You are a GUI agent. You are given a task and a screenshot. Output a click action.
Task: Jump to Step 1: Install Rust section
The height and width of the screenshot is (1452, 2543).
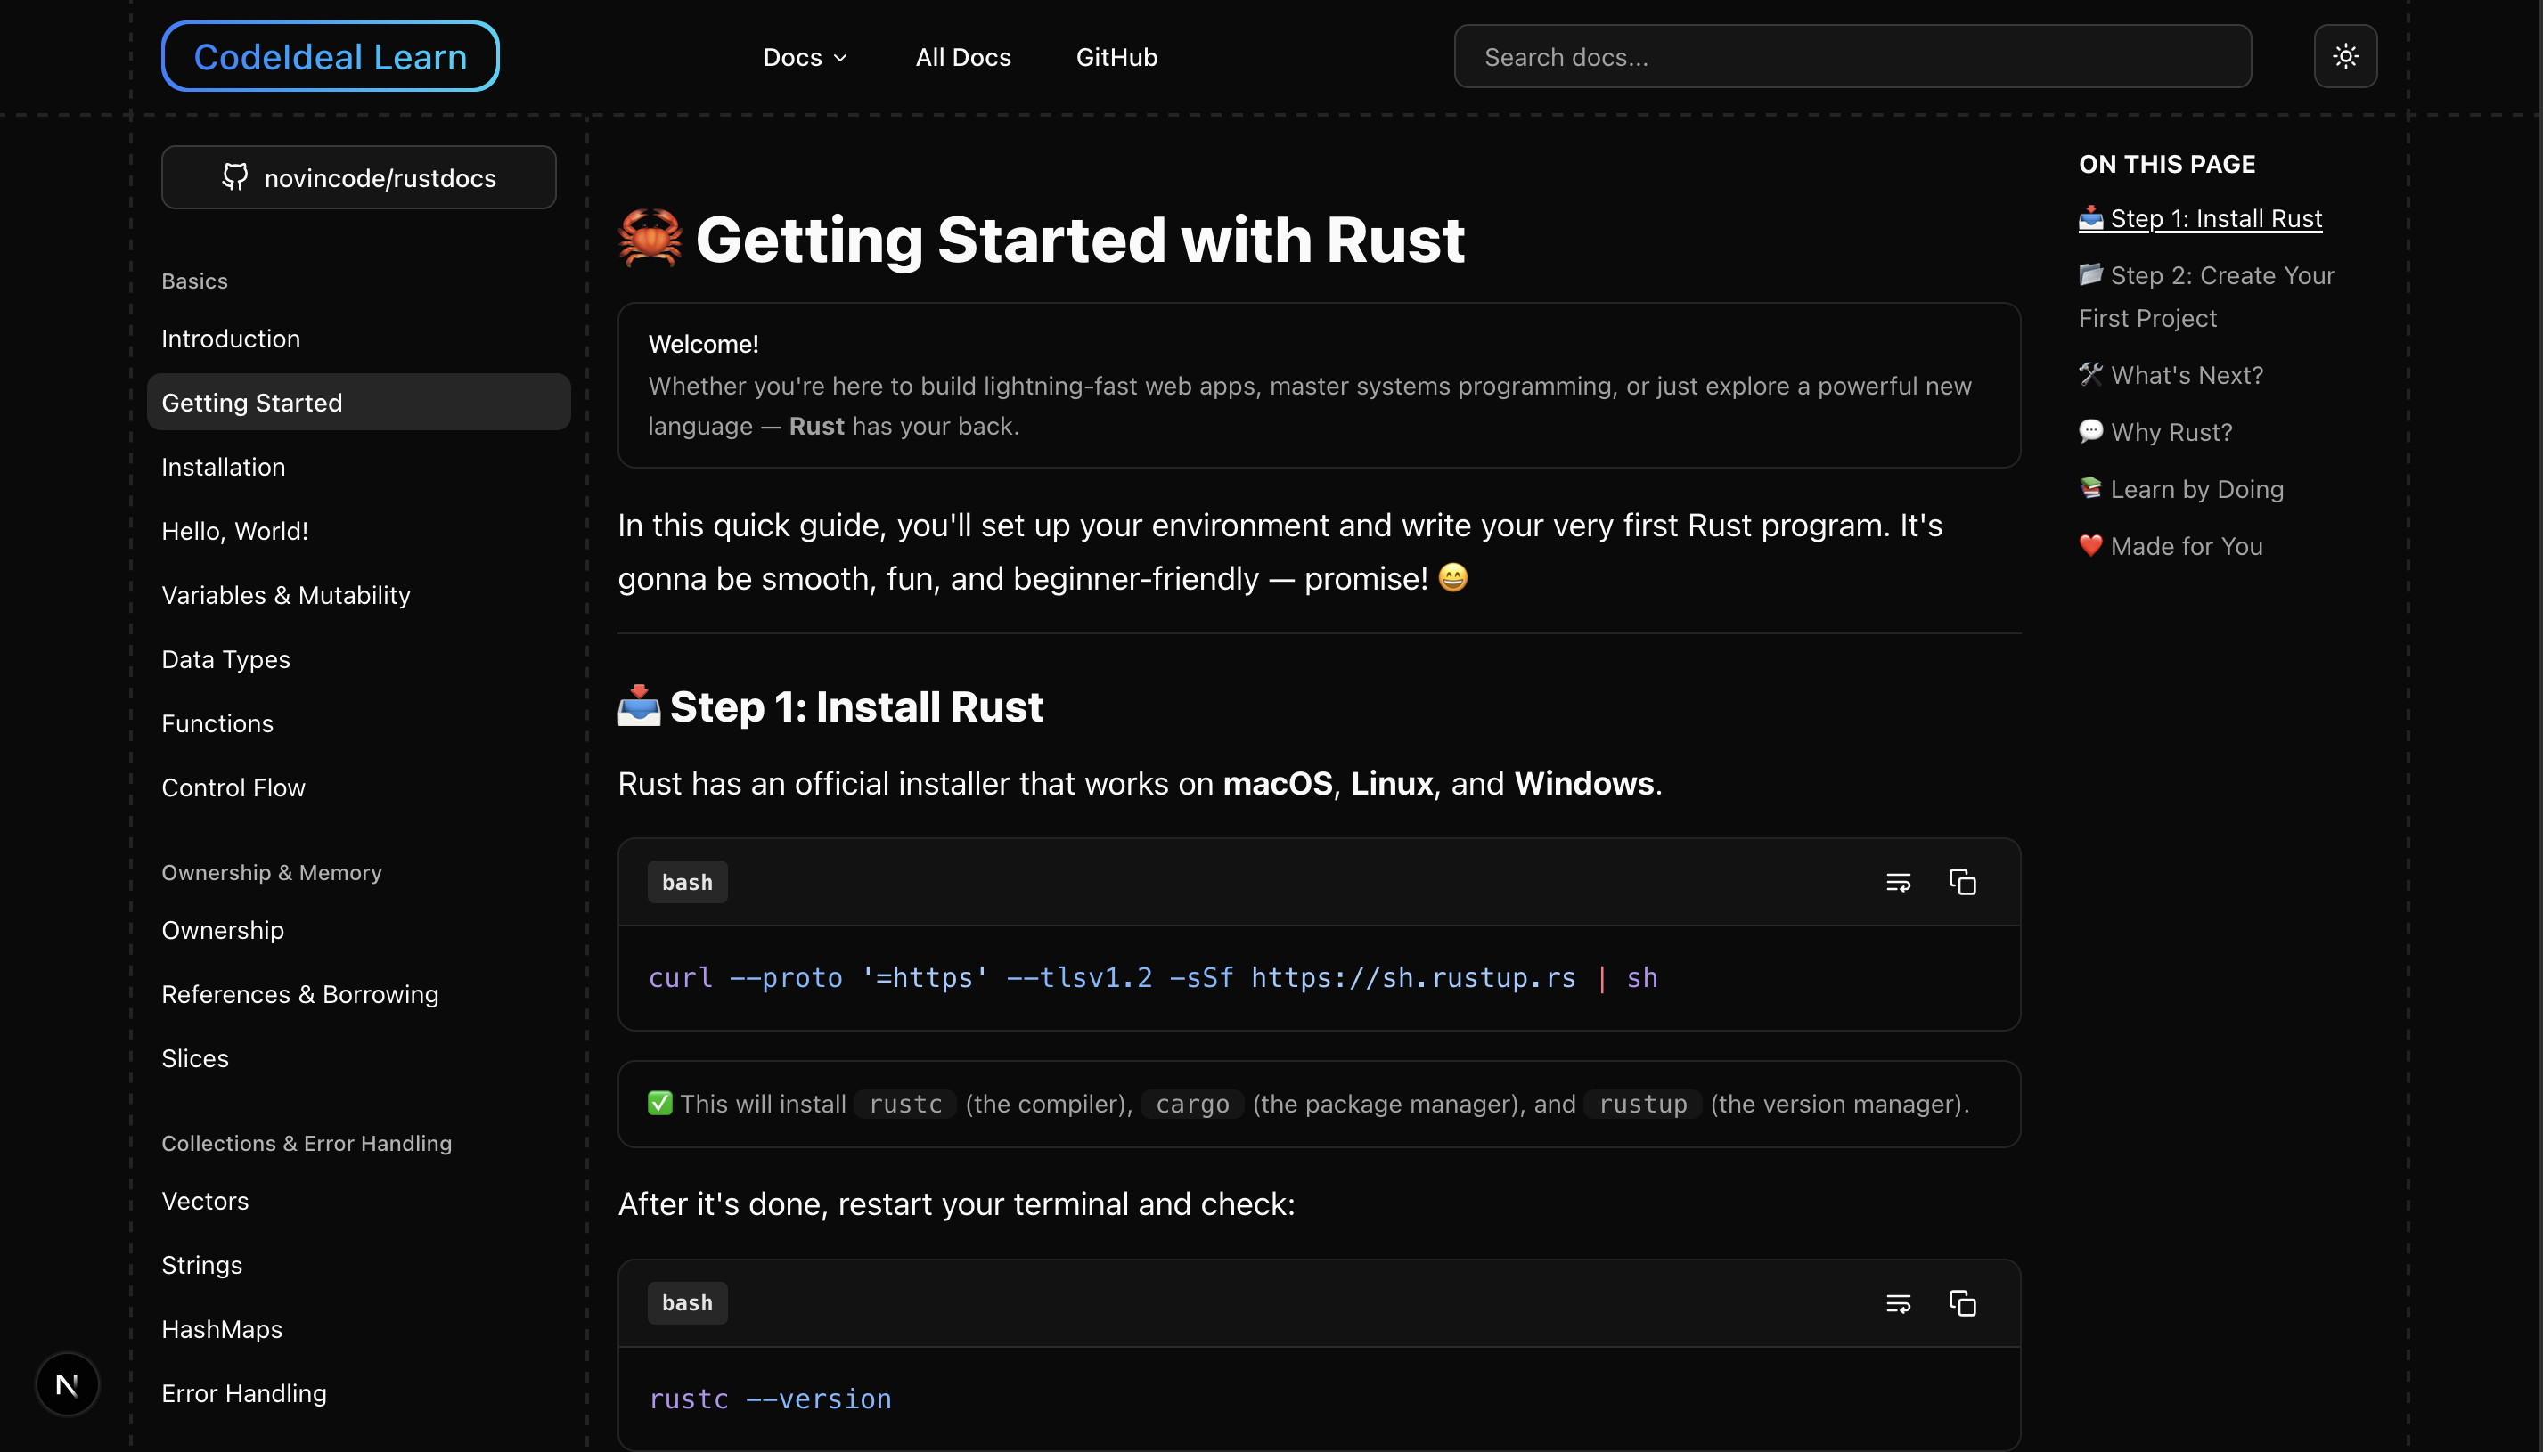click(x=2215, y=218)
